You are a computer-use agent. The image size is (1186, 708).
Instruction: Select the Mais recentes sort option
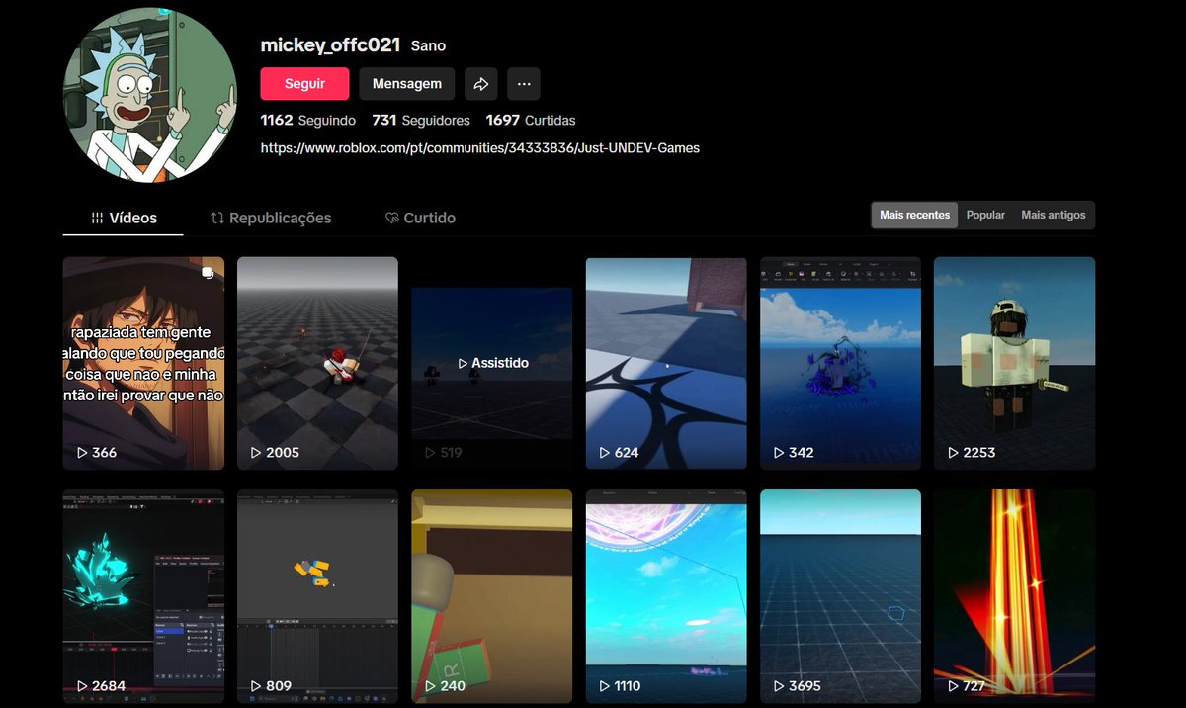click(914, 215)
